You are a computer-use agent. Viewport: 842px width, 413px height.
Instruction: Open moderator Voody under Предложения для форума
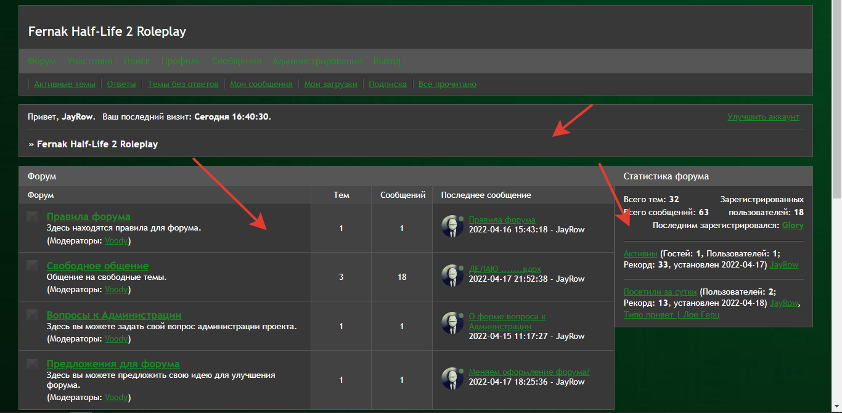pos(116,398)
